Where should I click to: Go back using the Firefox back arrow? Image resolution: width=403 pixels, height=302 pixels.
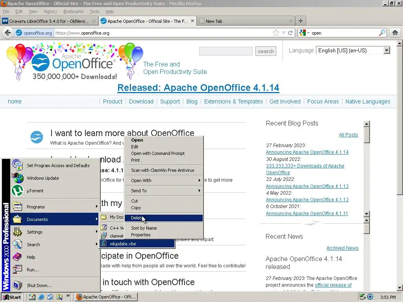click(8, 33)
